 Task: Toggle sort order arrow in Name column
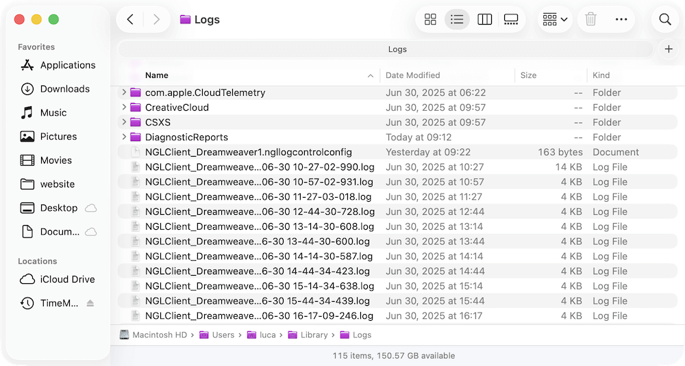[x=371, y=75]
